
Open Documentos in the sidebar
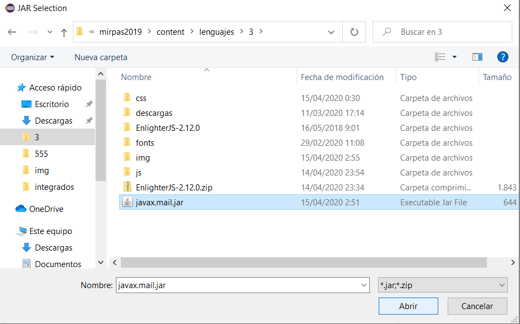coord(58,264)
